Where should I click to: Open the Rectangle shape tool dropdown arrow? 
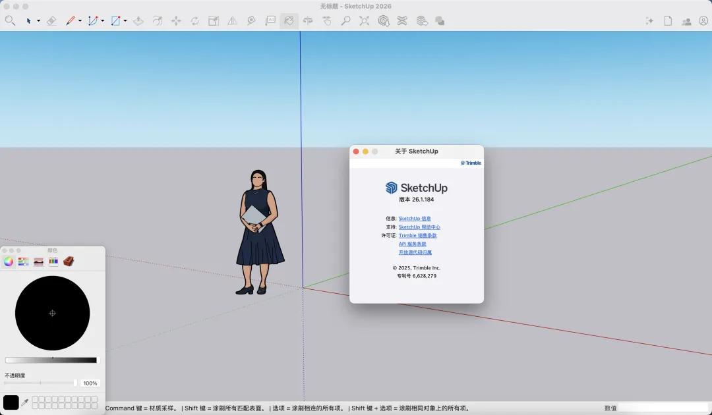coord(125,21)
